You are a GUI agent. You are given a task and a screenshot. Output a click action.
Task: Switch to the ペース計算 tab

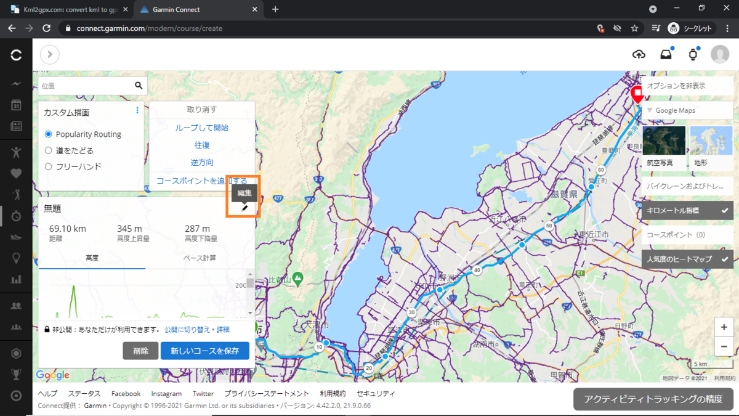pos(200,258)
